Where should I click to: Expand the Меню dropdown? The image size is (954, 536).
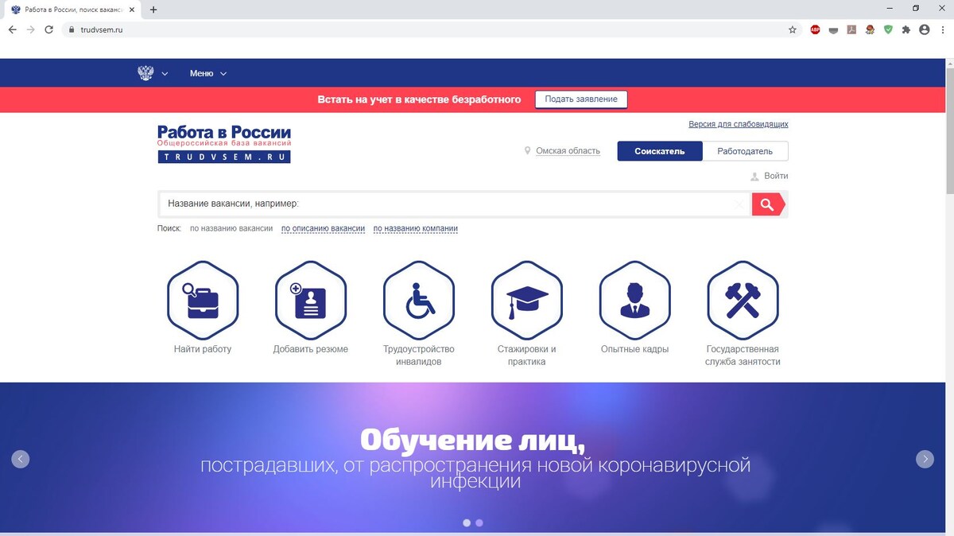pos(208,73)
